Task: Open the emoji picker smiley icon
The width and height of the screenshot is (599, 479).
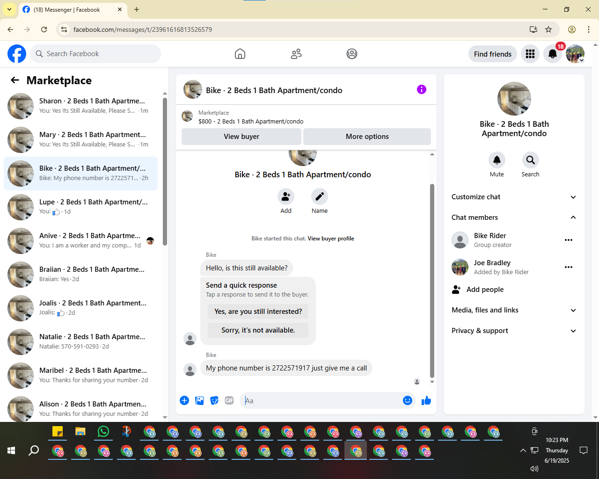Action: point(408,400)
